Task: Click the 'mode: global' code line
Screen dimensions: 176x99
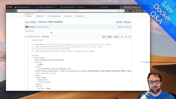Action: tap(41, 78)
